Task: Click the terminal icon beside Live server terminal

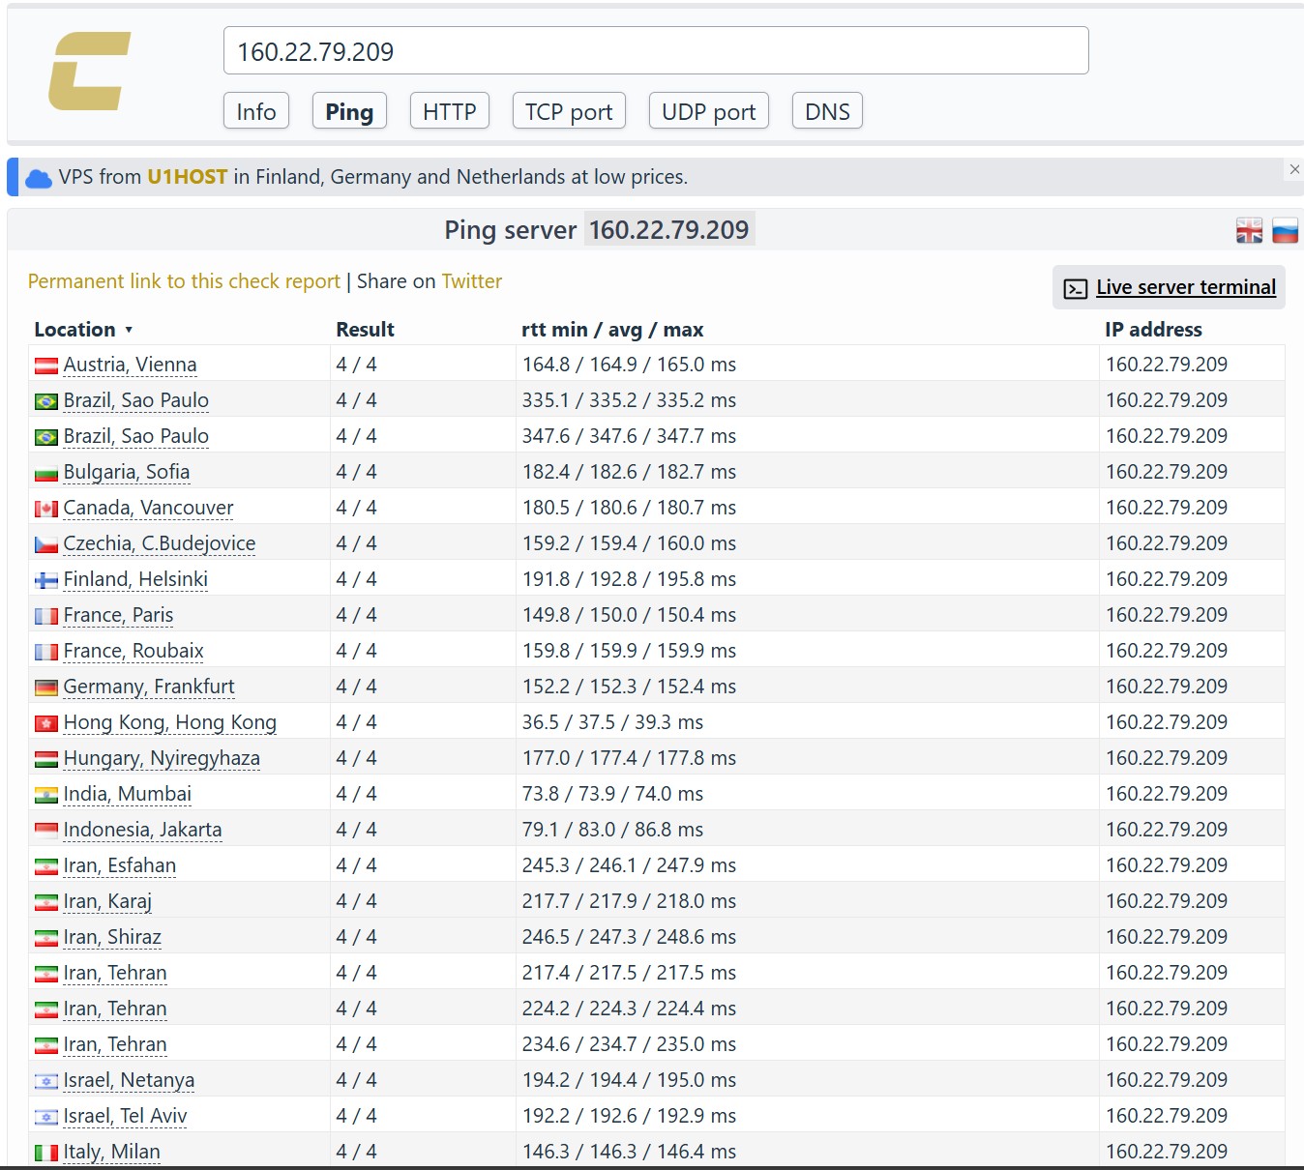Action: 1075,288
